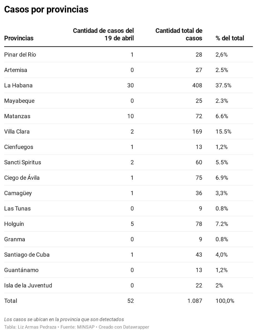Screen dimensions: 257x334
Task: Select the La Habana row name
Action: click(18, 85)
